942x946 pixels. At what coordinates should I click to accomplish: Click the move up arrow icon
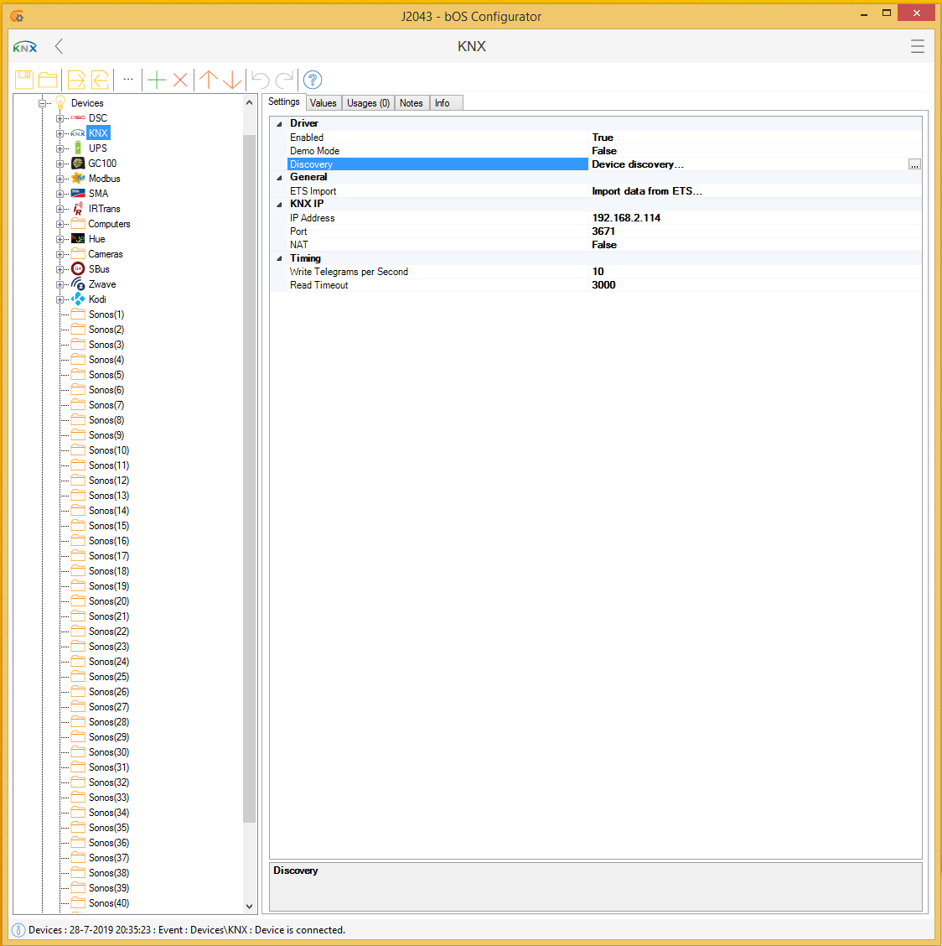(209, 80)
